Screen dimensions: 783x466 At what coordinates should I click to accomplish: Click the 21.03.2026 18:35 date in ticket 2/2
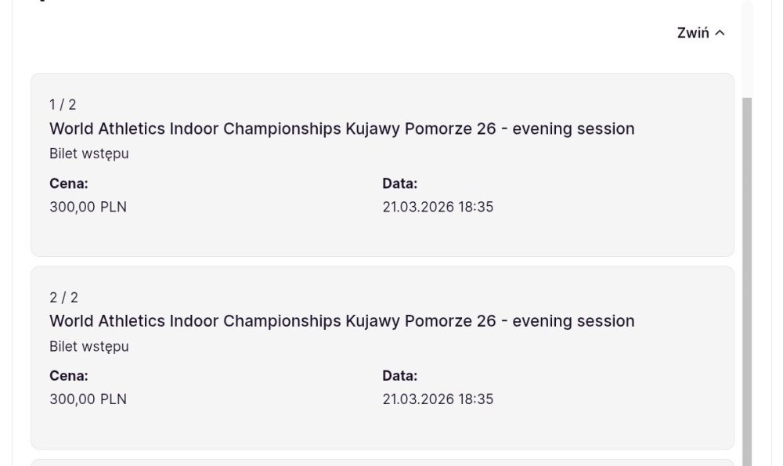pos(438,399)
